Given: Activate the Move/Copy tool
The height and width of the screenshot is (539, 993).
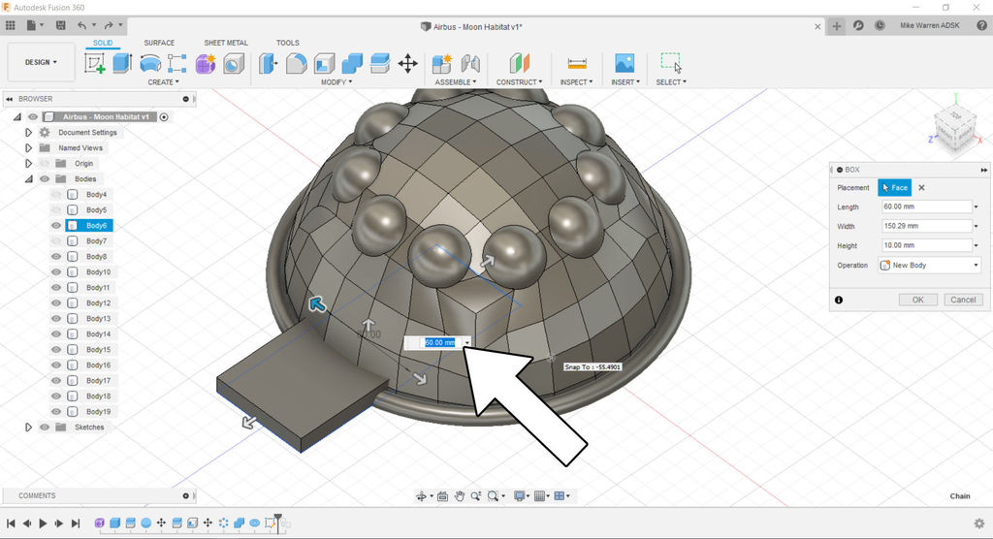Looking at the screenshot, I should pos(407,64).
